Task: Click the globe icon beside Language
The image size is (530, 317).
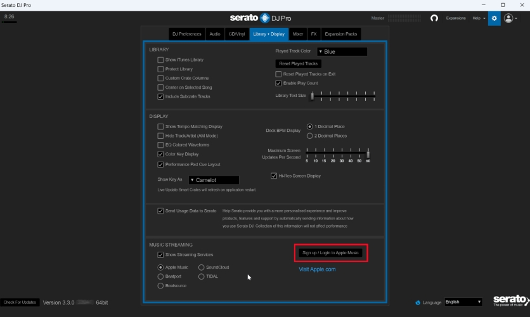Action: 418,302
